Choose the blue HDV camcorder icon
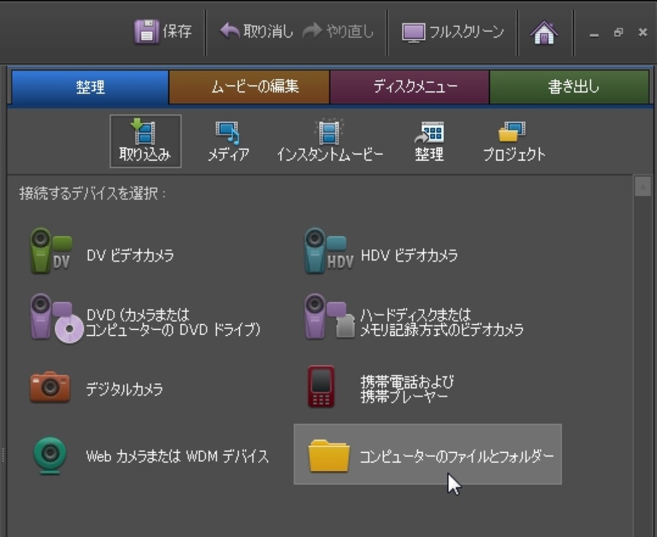Image resolution: width=657 pixels, height=537 pixels. click(328, 250)
